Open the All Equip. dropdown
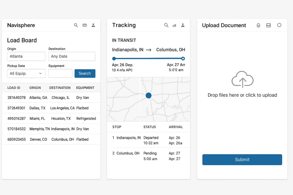293x195 pixels. click(26, 73)
